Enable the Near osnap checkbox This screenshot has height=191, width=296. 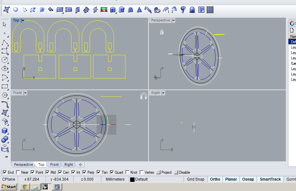pyautogui.click(x=18, y=172)
